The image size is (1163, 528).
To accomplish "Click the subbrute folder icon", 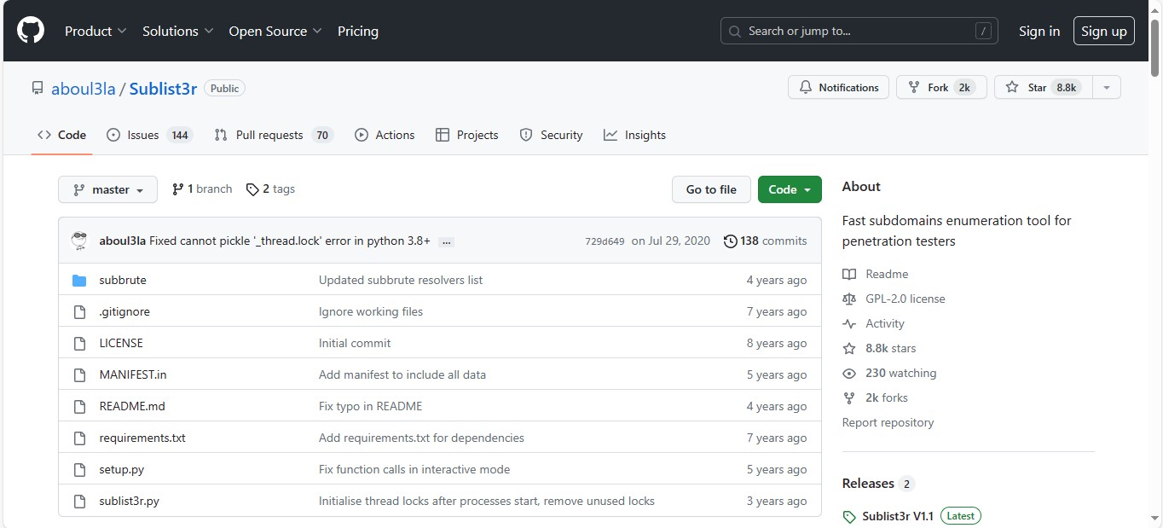I will point(79,280).
